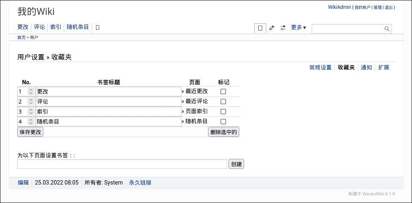The width and height of the screenshot is (412, 203).
Task: Click the number stepper in row 3
Action: 31,112
